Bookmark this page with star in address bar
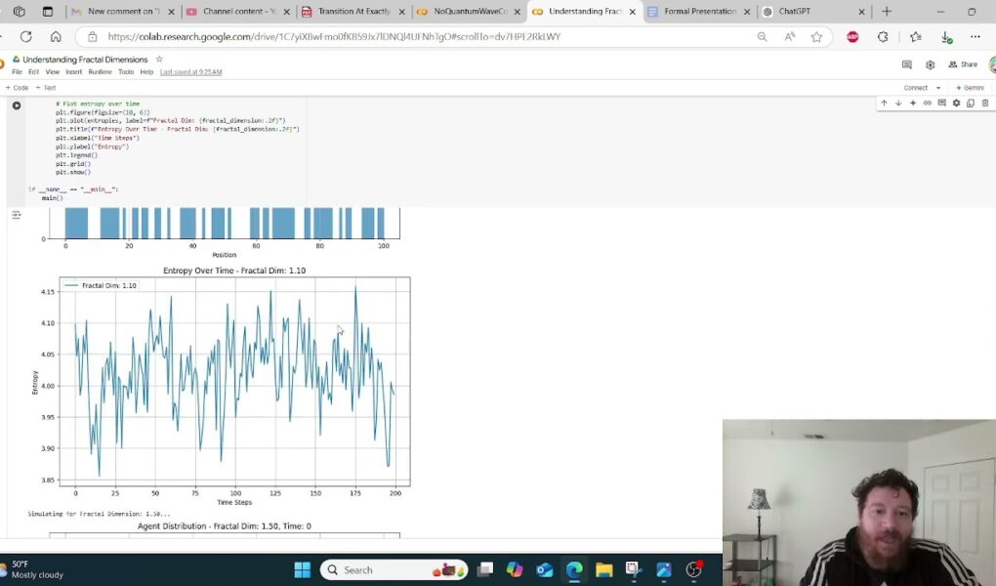996x586 pixels. tap(816, 37)
